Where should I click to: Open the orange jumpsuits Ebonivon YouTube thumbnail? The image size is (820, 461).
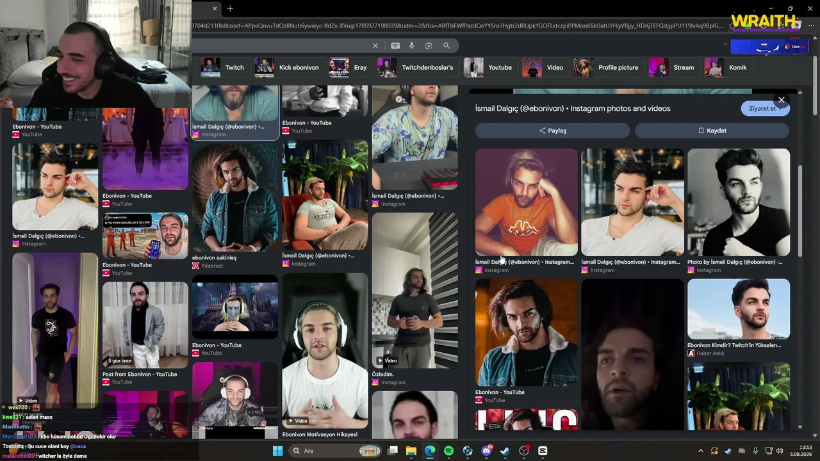[145, 236]
